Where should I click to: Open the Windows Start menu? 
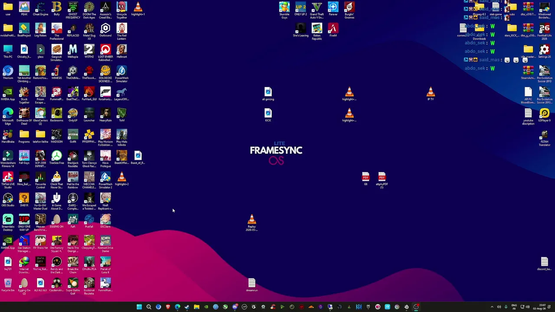coord(139,307)
